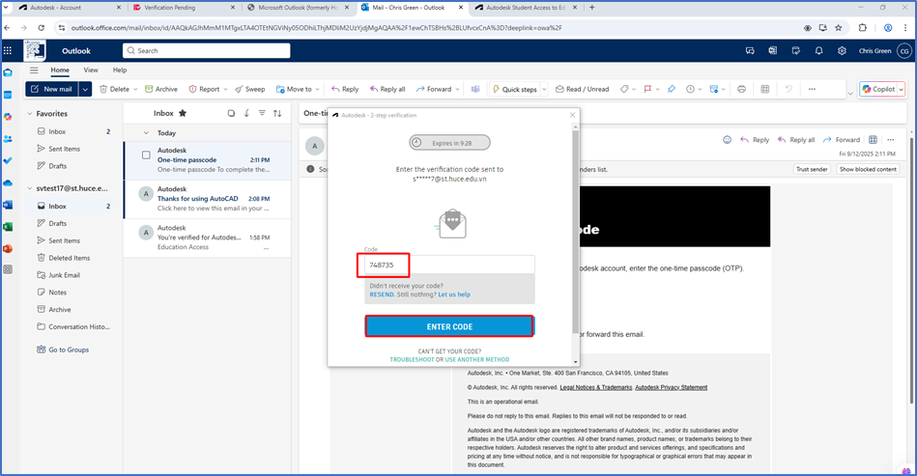Viewport: 917px width, 476px height.
Task: Open the New mail dropdown arrow
Action: (86, 89)
